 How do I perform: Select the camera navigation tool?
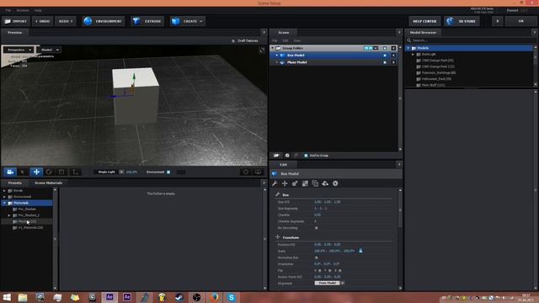(x=10, y=172)
